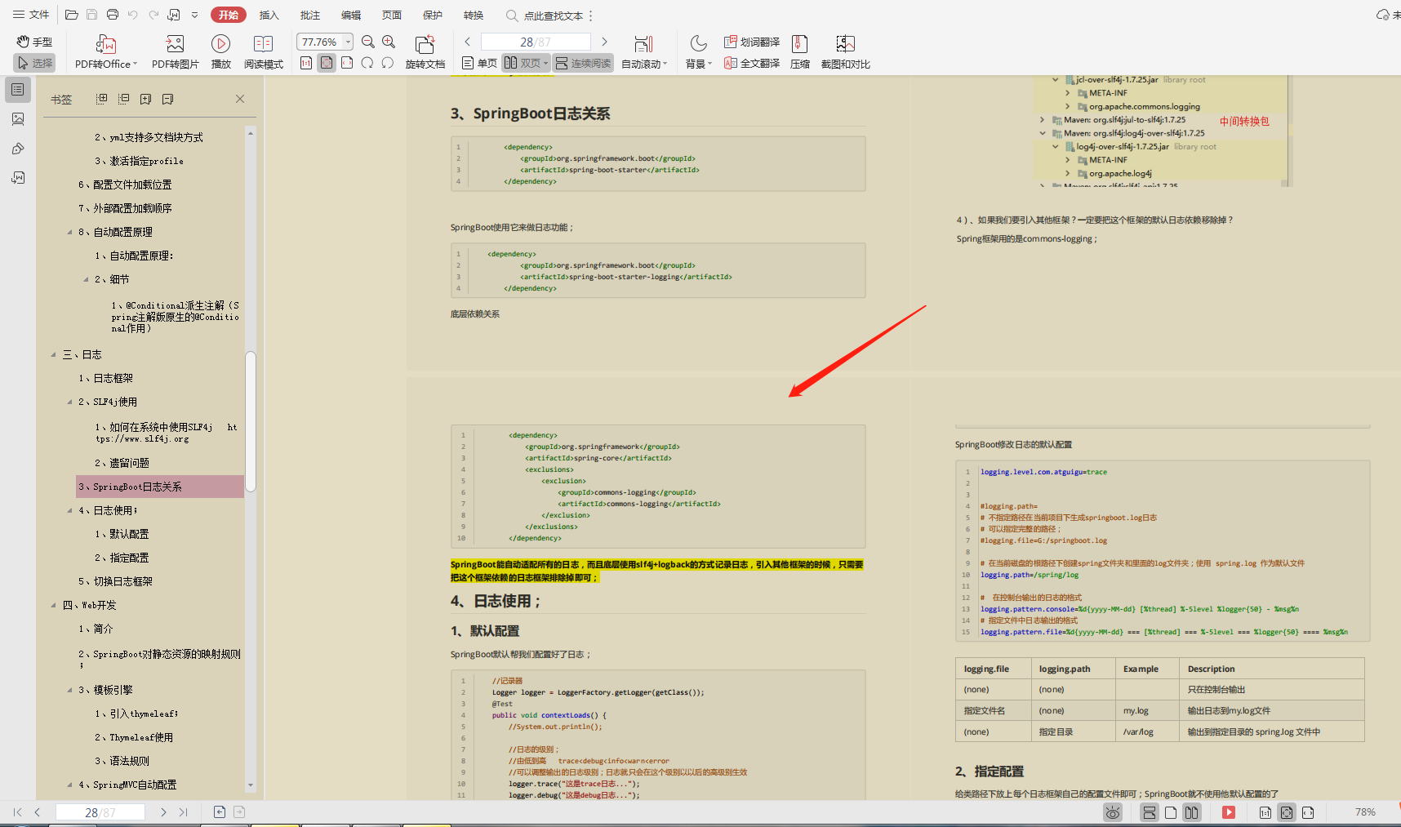Open the PDF转Office conversion tool
Image resolution: width=1401 pixels, height=827 pixels.
105,50
